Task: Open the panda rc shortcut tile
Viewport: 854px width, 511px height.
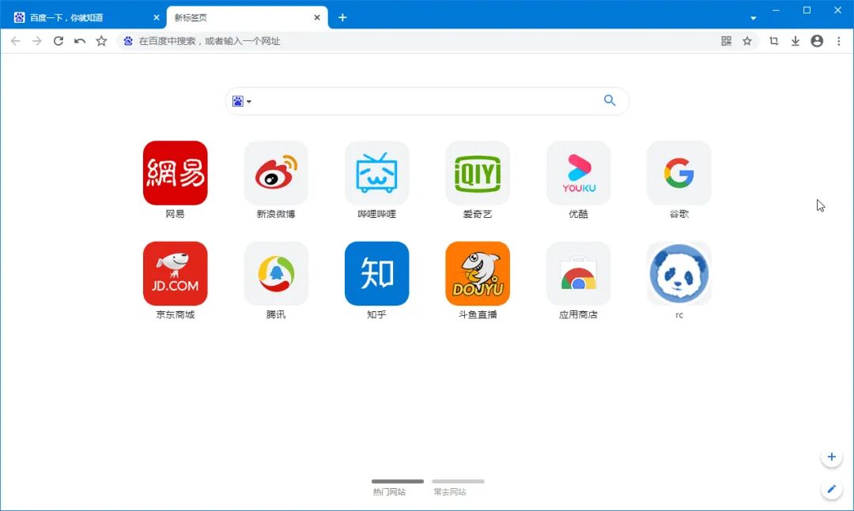Action: point(678,274)
